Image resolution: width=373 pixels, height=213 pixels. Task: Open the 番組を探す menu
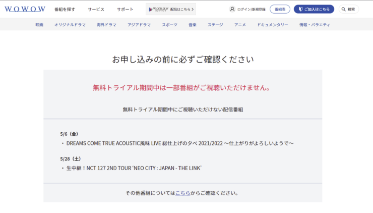pos(65,9)
